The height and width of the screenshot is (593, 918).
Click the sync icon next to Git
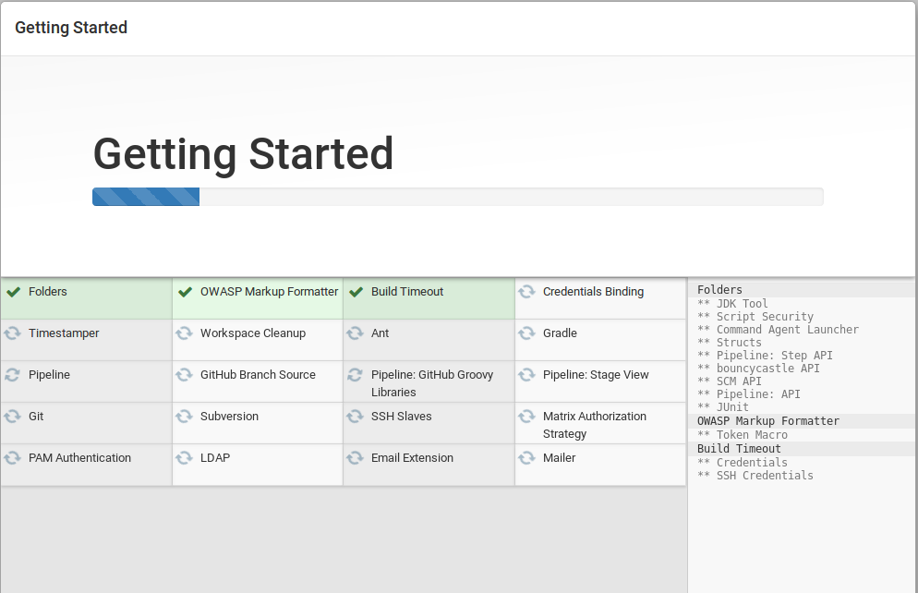[13, 417]
